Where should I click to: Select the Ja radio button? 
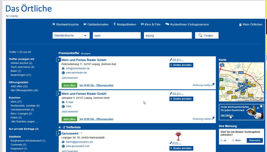click(221, 141)
